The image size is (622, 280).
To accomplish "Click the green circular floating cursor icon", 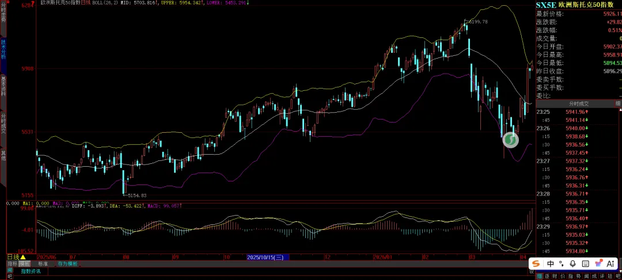I will point(510,140).
